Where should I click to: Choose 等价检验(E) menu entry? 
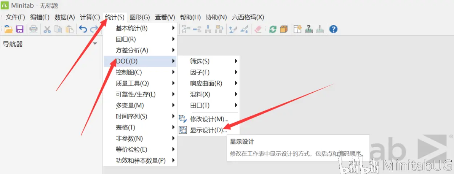(x=140, y=149)
